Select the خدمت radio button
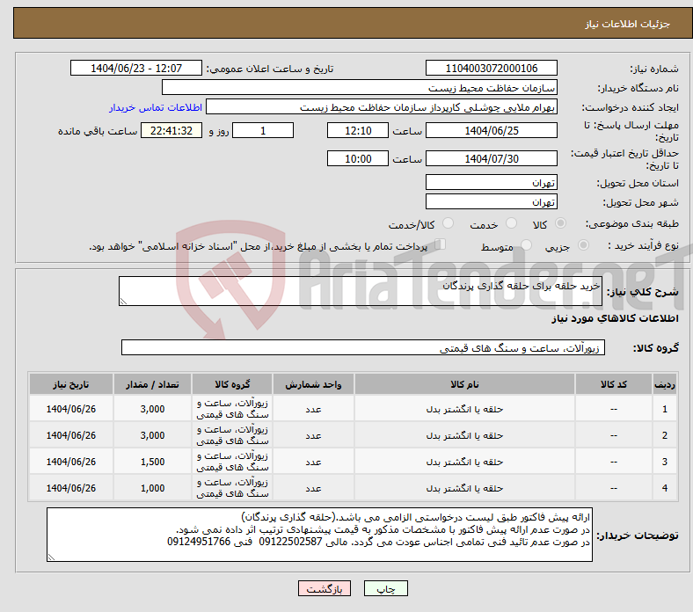This screenshot has width=693, height=612. click(511, 223)
